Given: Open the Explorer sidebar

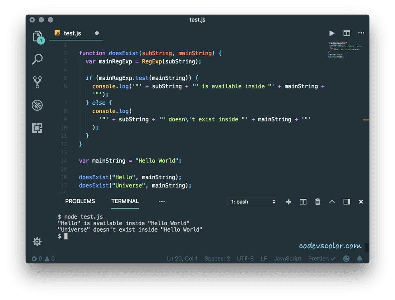Looking at the screenshot, I should click(x=37, y=36).
